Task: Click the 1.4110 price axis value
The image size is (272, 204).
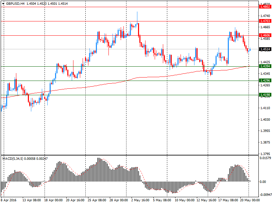Action: [265, 108]
